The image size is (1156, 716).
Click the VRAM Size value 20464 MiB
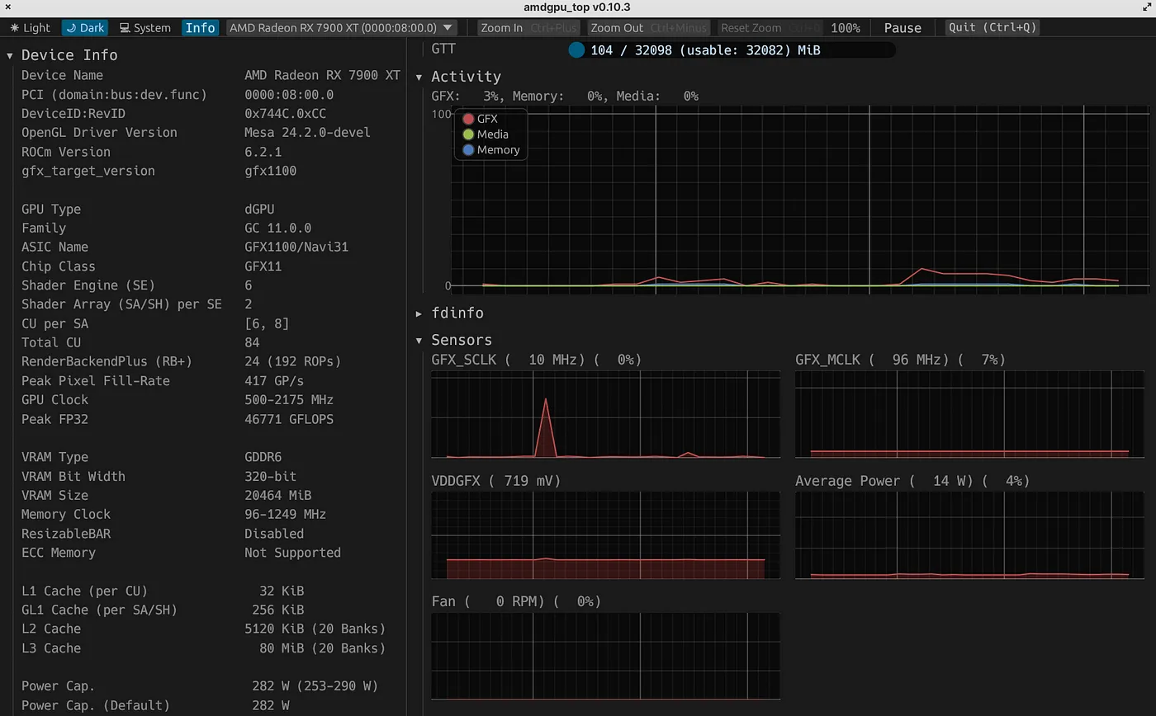277,495
